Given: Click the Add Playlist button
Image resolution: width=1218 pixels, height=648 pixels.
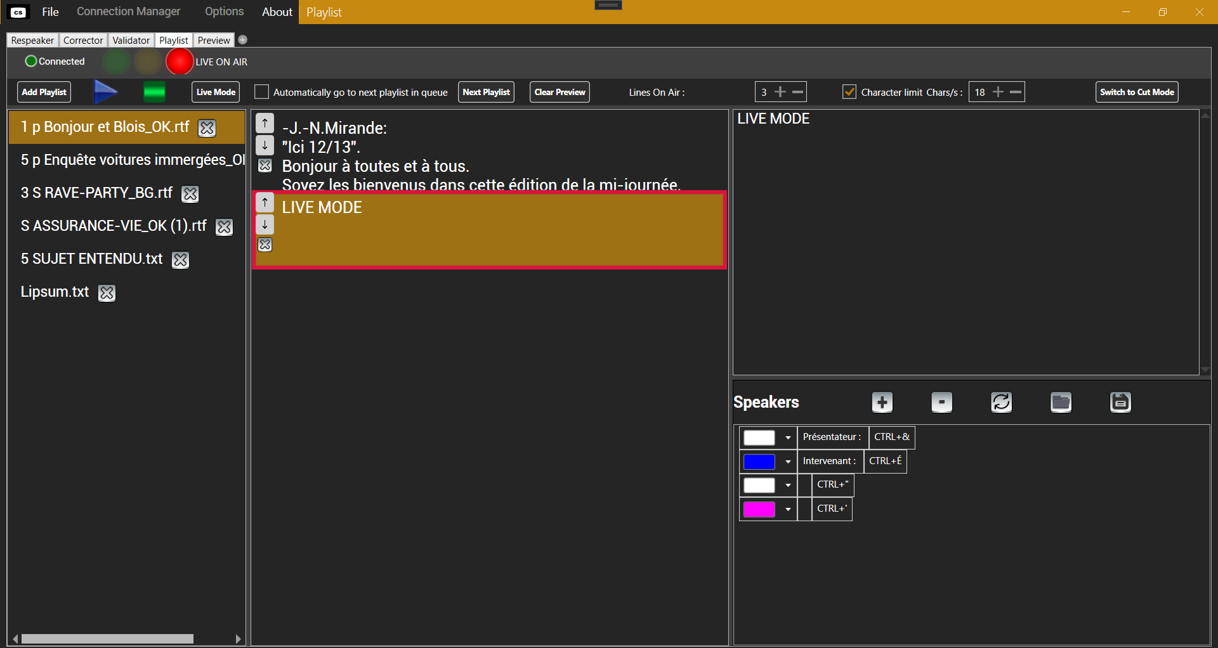Looking at the screenshot, I should (44, 92).
